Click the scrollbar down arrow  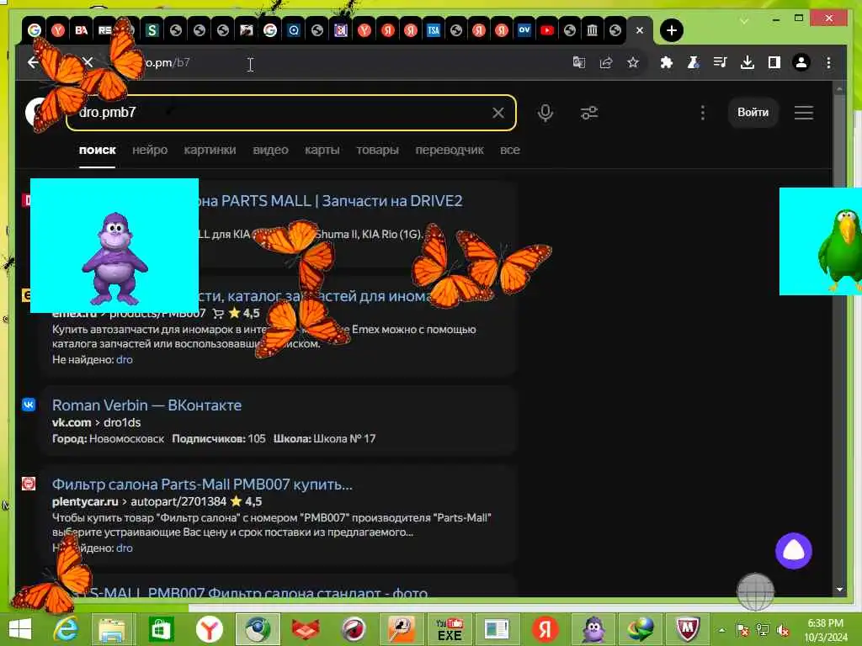839,590
